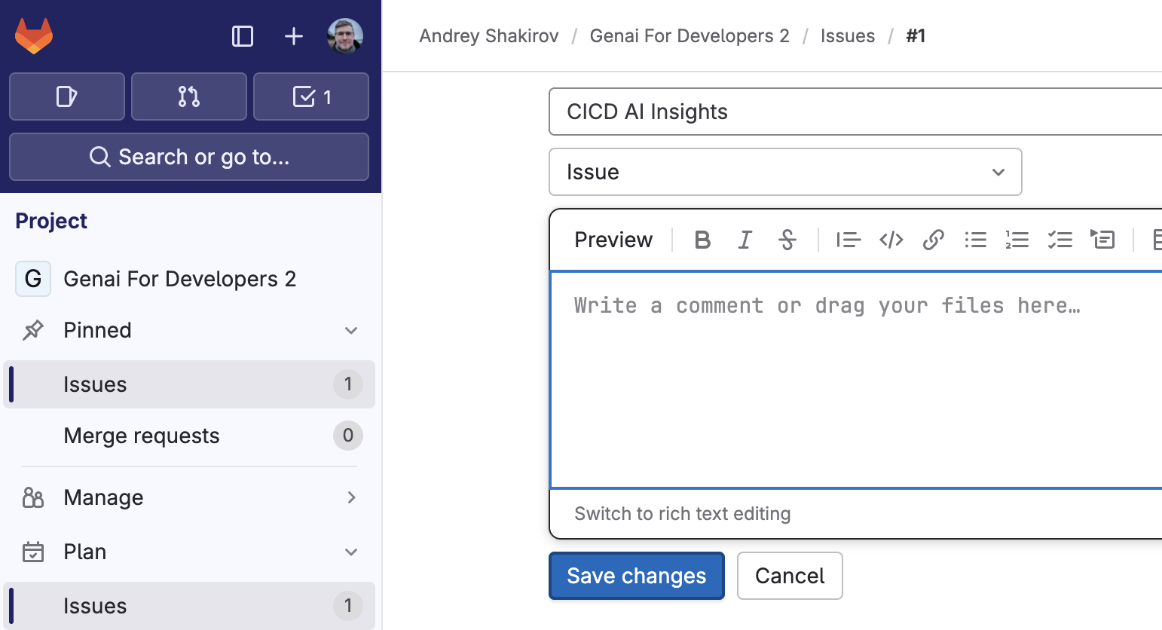The height and width of the screenshot is (630, 1162).
Task: Insert code block using the code icon
Action: [x=891, y=240]
